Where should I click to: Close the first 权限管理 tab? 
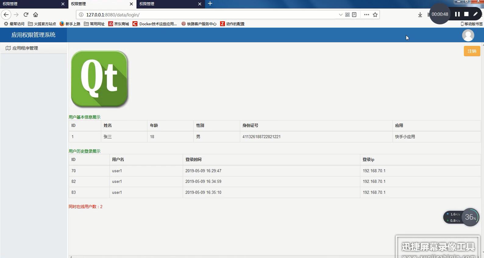(63, 4)
